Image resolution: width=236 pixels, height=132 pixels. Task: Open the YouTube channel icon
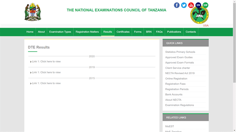pos(191,5)
